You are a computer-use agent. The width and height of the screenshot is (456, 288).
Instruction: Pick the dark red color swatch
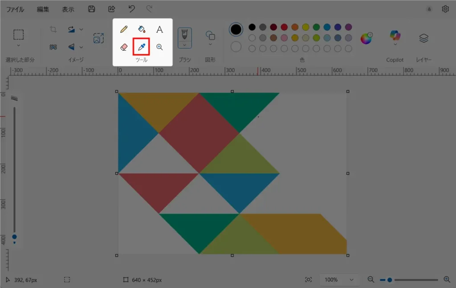point(273,27)
